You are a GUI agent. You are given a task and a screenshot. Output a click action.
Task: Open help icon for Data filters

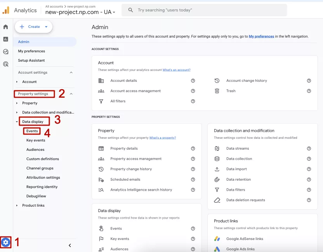point(309,190)
